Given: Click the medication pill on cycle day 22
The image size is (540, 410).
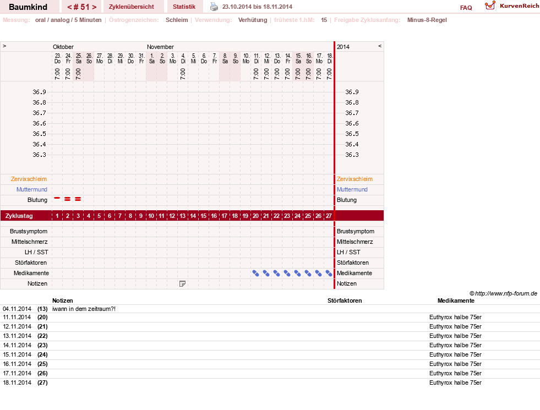Looking at the screenshot, I should (276, 274).
